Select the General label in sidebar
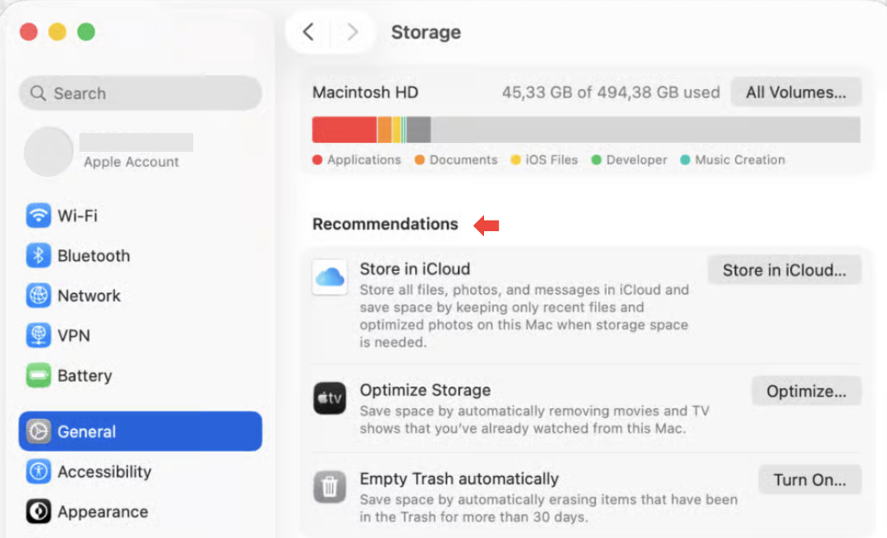 click(x=86, y=431)
